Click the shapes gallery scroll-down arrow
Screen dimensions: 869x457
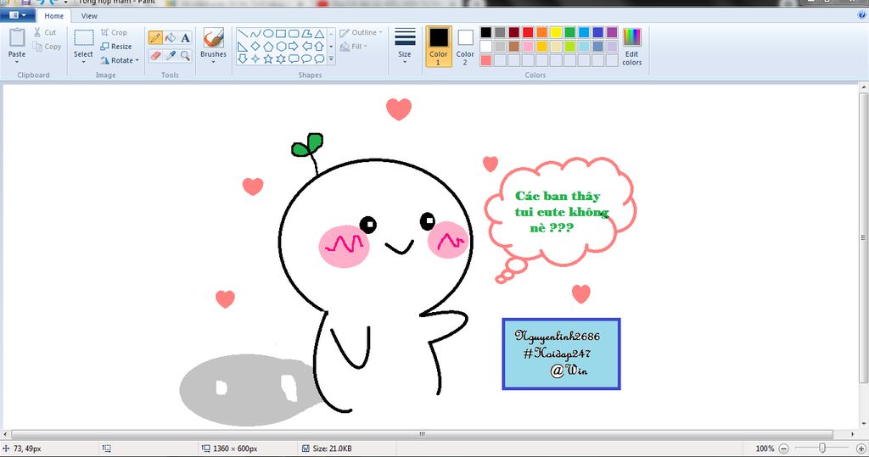point(332,47)
